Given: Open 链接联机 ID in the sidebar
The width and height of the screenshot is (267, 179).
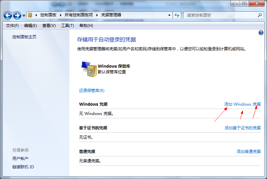Looking at the screenshot, I should (x=23, y=167).
